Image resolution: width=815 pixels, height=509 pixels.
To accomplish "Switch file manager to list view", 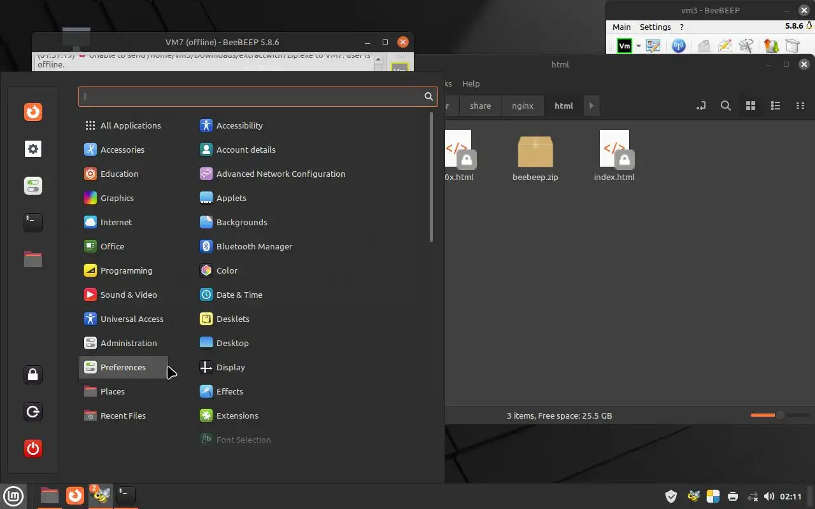I will pyautogui.click(x=776, y=106).
